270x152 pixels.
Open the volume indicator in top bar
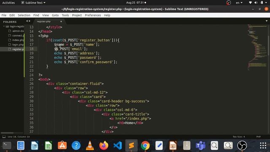256,3
